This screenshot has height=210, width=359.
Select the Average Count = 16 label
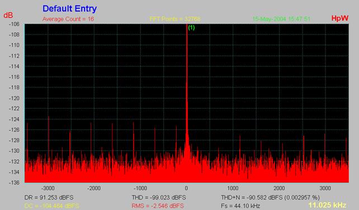(x=68, y=19)
